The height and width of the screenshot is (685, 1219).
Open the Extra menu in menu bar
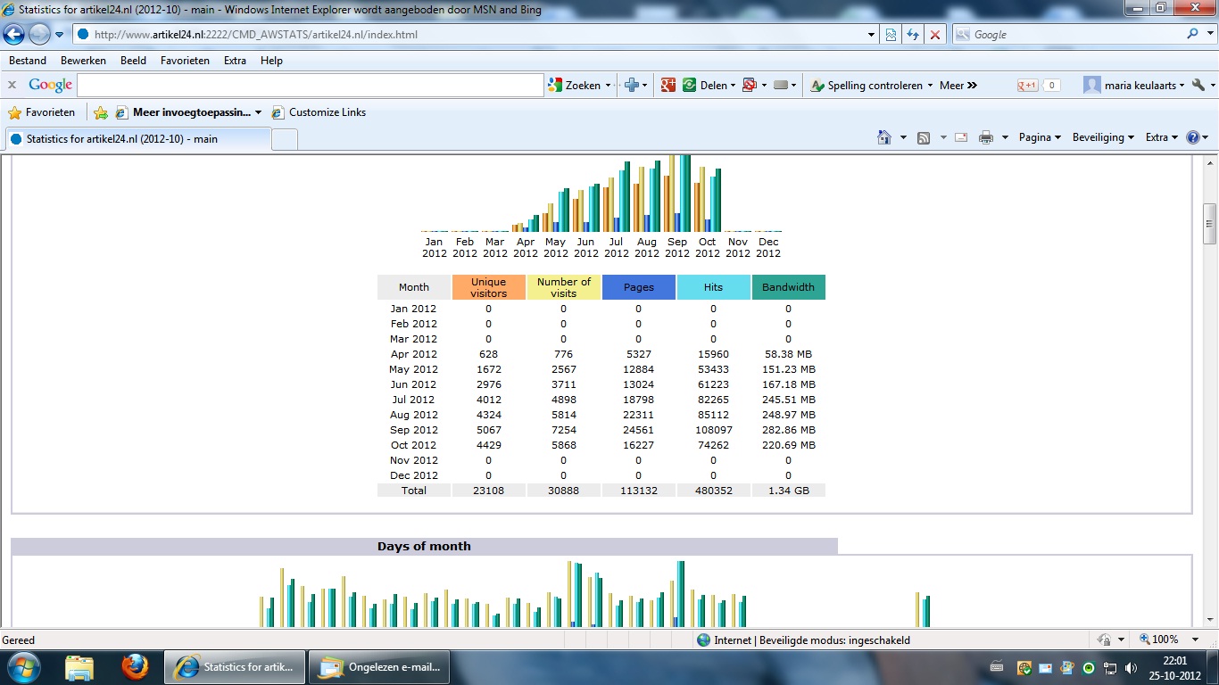[235, 61]
